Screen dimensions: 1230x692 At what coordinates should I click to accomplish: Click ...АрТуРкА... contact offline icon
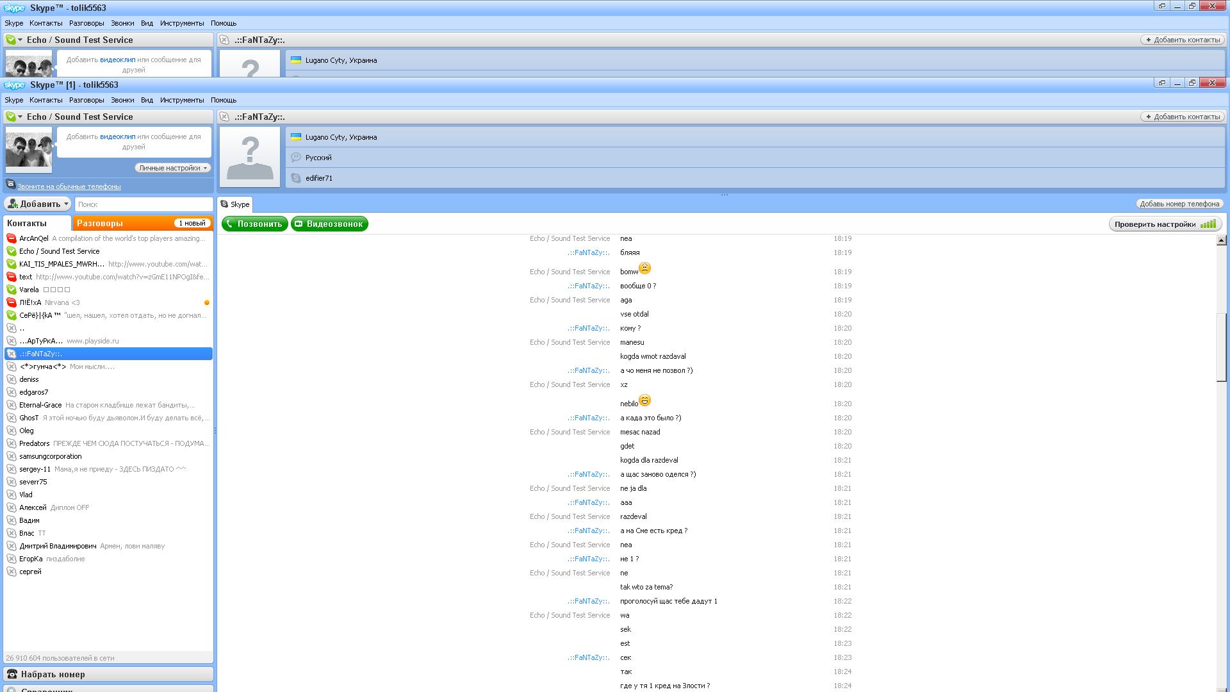coord(12,341)
